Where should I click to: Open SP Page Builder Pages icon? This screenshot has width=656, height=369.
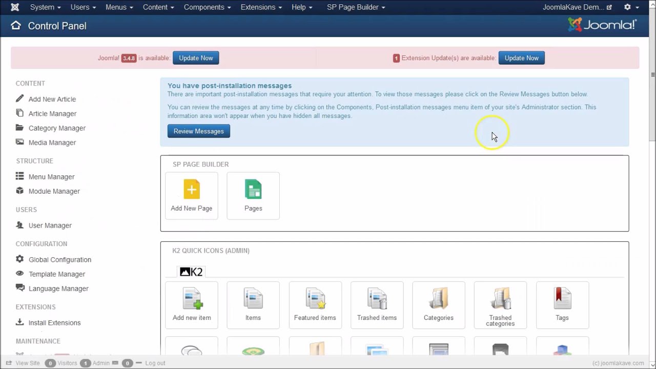tap(253, 195)
